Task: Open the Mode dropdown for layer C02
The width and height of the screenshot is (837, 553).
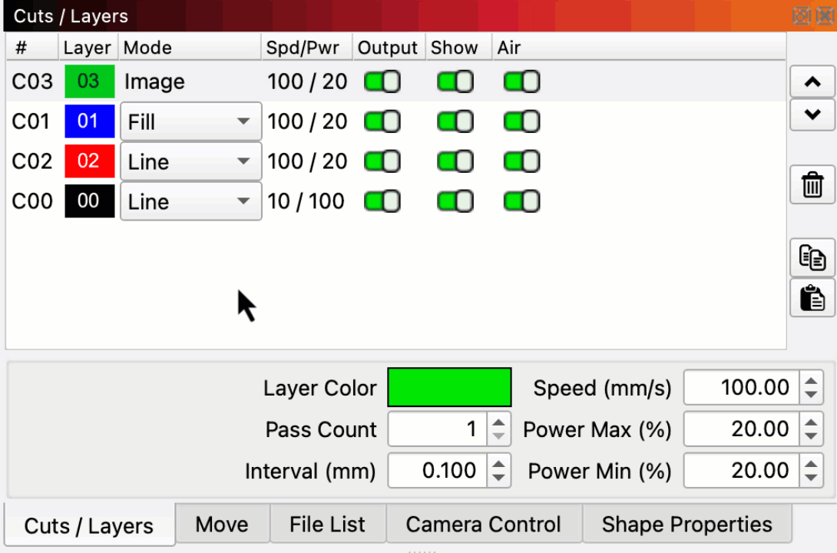Action: click(190, 161)
